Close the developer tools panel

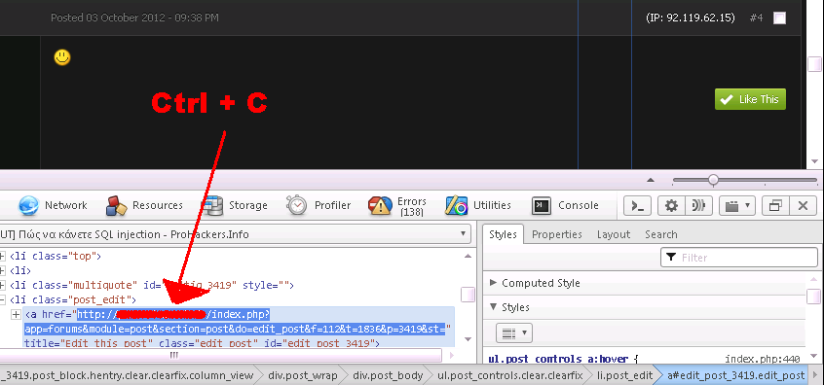(803, 205)
